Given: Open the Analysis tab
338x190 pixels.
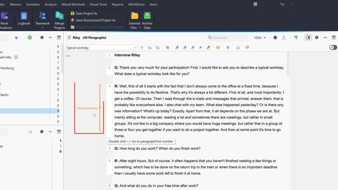Looking at the screenshot, I should coord(51,4).
